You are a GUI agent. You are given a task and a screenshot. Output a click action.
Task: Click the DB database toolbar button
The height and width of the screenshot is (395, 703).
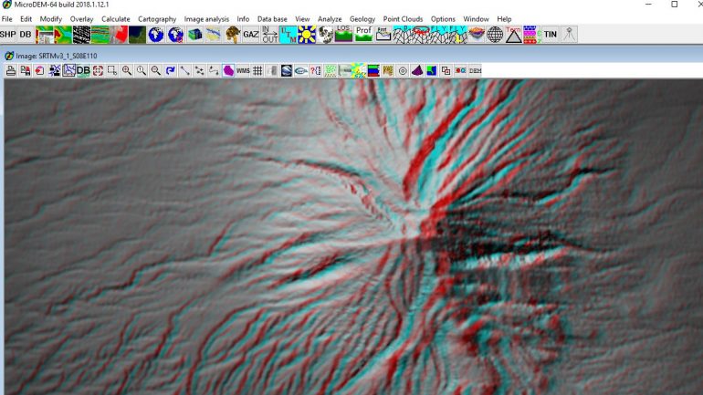pyautogui.click(x=26, y=34)
